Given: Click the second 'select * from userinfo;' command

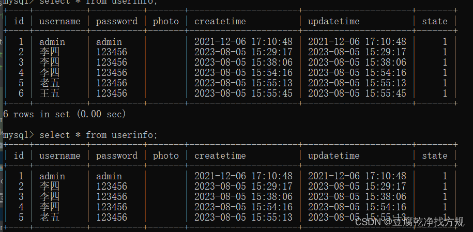Looking at the screenshot, I should tap(98, 135).
